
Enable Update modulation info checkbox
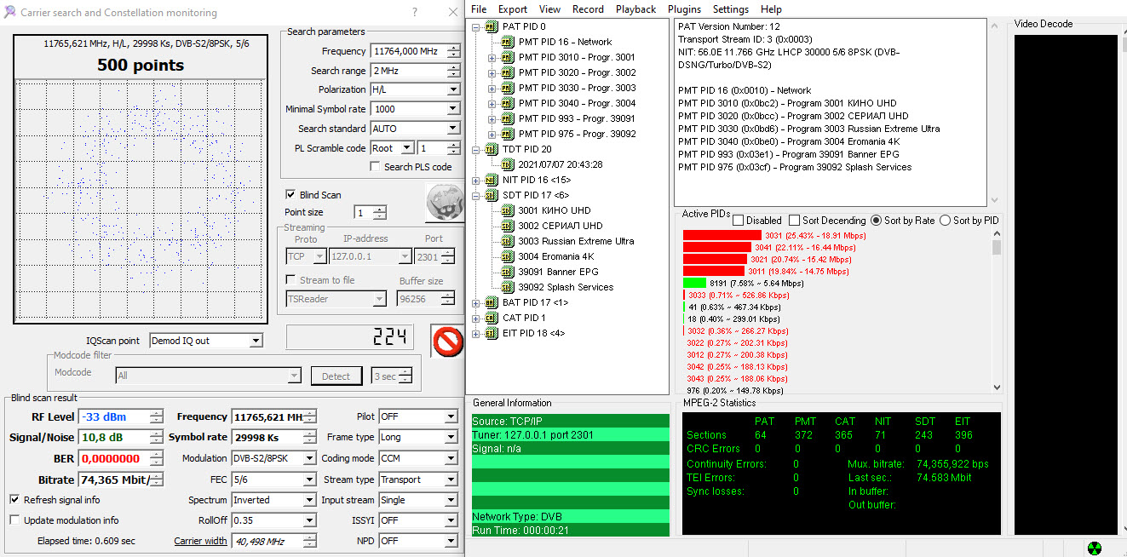coord(14,520)
